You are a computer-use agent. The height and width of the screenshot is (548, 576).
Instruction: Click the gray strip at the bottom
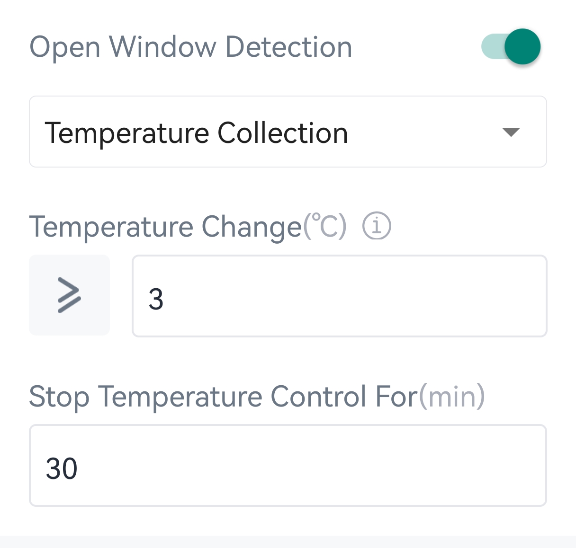[288, 542]
